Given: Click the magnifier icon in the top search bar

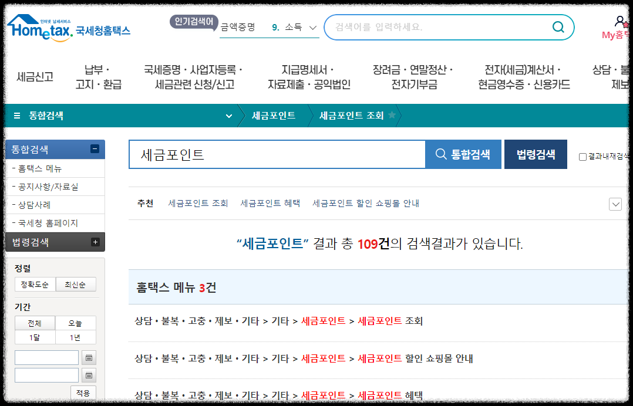Looking at the screenshot, I should pyautogui.click(x=557, y=27).
